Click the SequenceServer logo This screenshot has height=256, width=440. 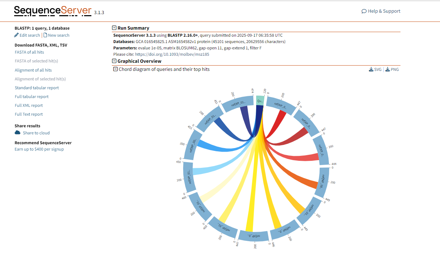[53, 11]
